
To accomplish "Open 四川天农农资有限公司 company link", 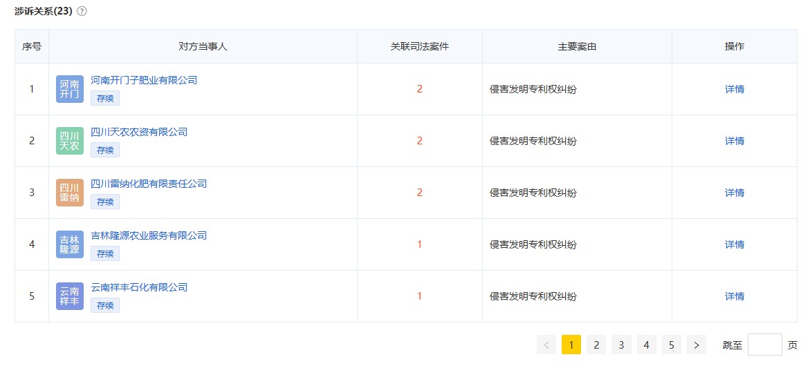I will point(139,132).
